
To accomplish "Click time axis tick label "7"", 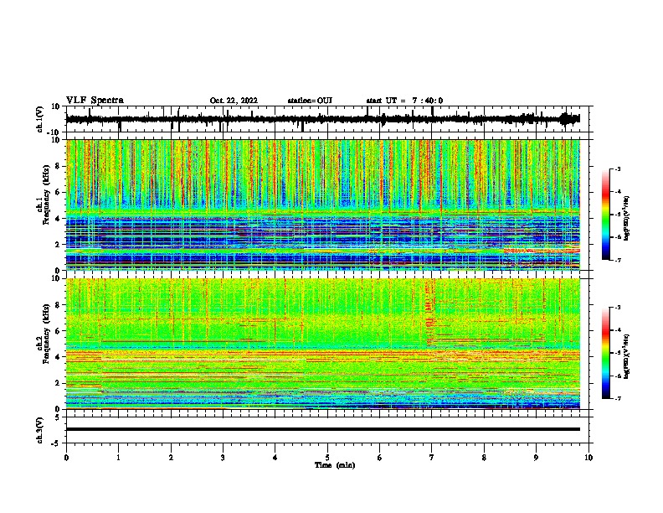I will tap(432, 458).
